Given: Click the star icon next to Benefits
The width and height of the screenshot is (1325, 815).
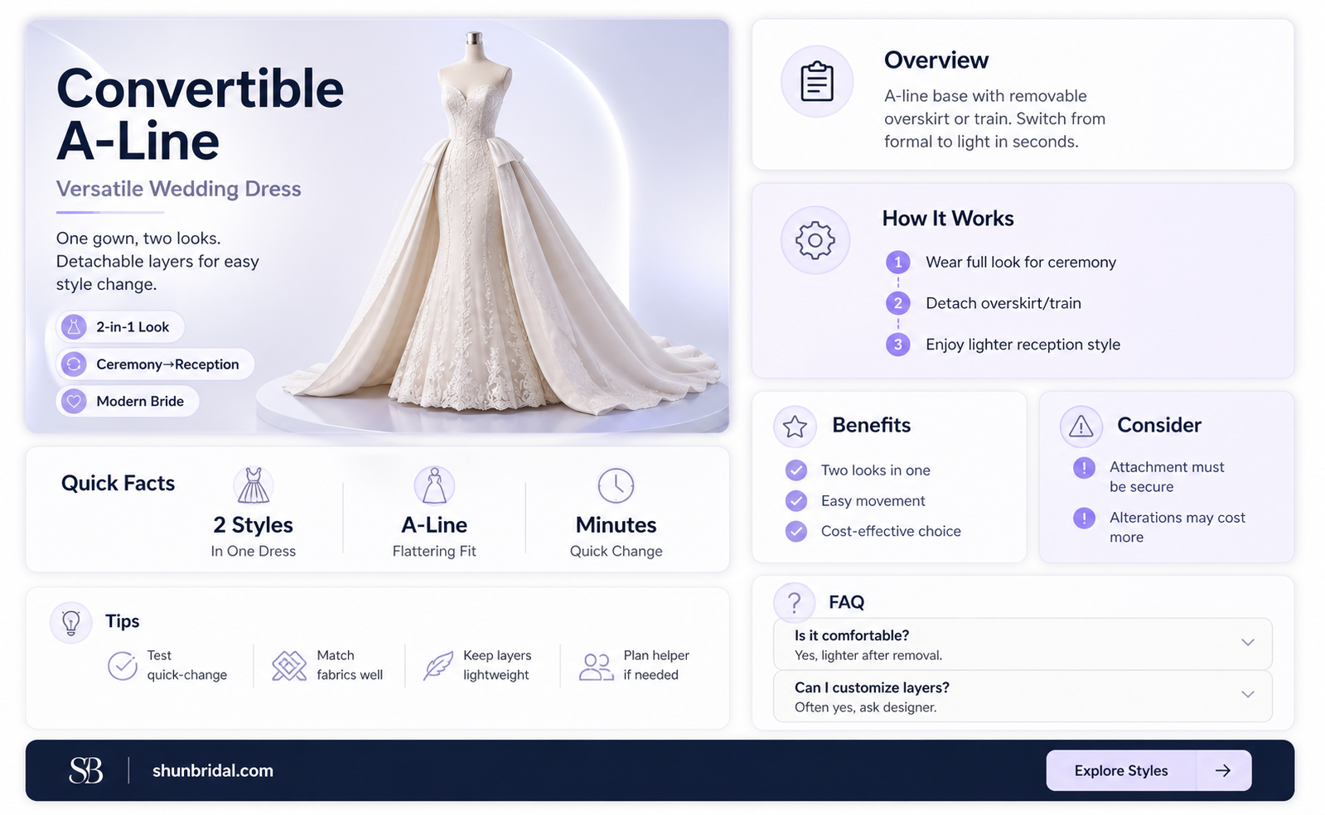Looking at the screenshot, I should point(795,427).
